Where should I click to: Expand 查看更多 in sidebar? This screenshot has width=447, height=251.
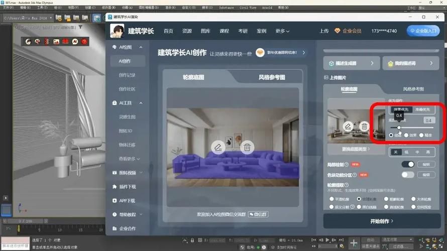click(x=130, y=159)
